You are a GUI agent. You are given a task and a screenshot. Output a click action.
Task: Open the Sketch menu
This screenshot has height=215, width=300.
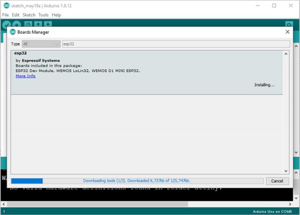[29, 15]
